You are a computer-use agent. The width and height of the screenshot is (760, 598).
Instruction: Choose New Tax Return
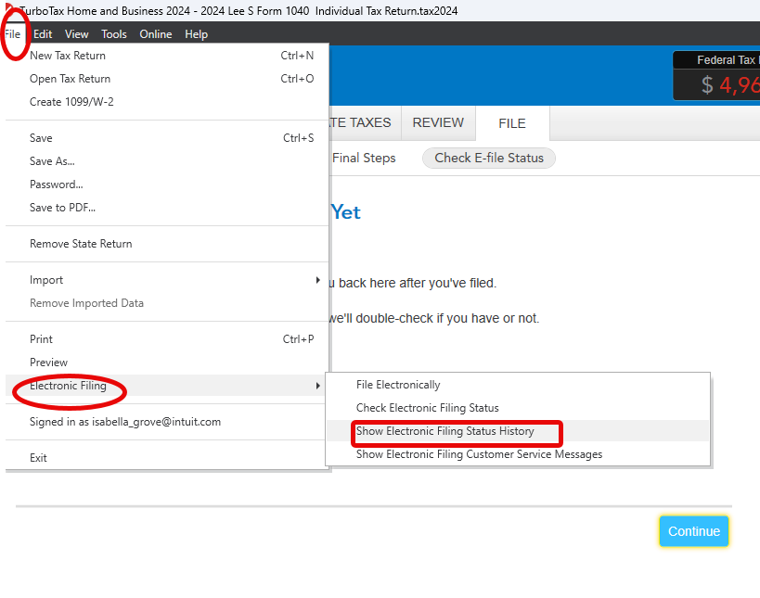point(167,56)
